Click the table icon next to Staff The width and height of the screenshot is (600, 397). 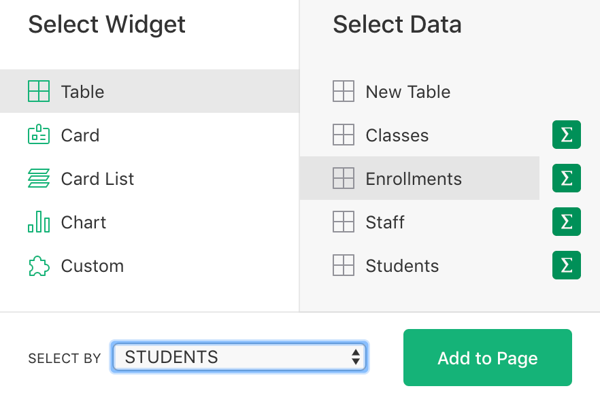[x=344, y=222]
